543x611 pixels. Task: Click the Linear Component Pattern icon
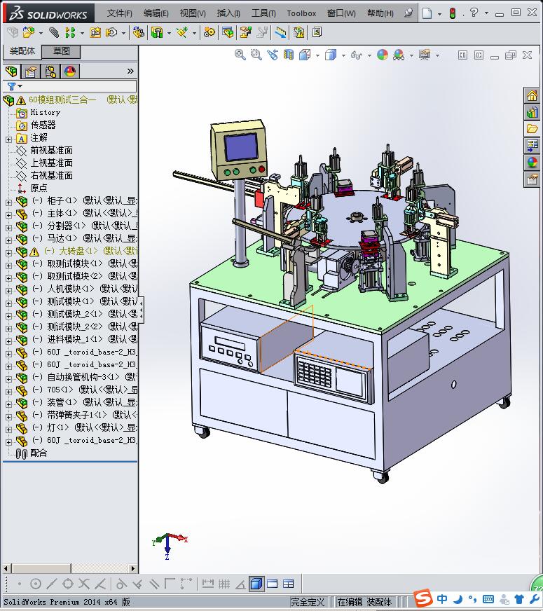tap(70, 32)
